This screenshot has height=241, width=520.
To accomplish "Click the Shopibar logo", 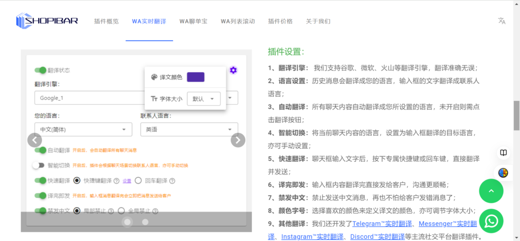I will (47, 21).
